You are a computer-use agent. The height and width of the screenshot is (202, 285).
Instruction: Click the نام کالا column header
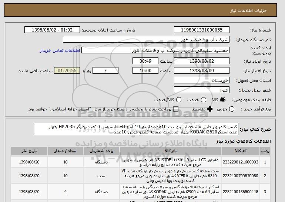click(171, 151)
